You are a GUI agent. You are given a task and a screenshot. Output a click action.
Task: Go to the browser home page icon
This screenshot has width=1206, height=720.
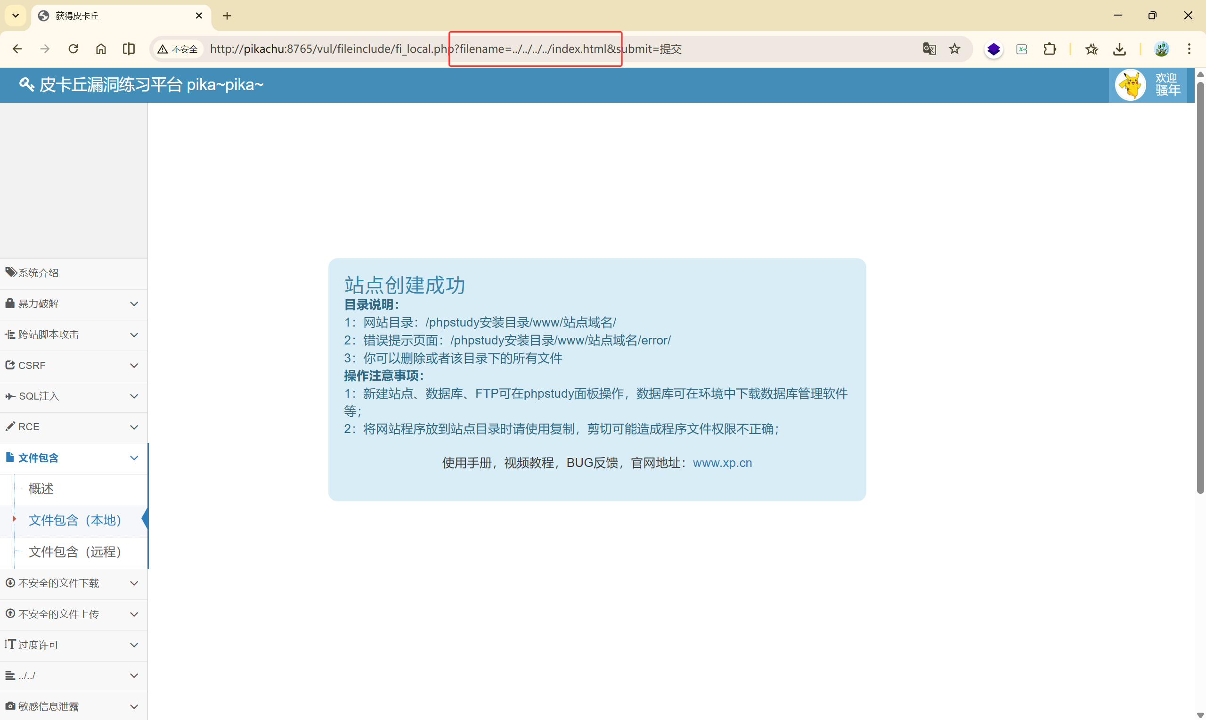pos(101,49)
